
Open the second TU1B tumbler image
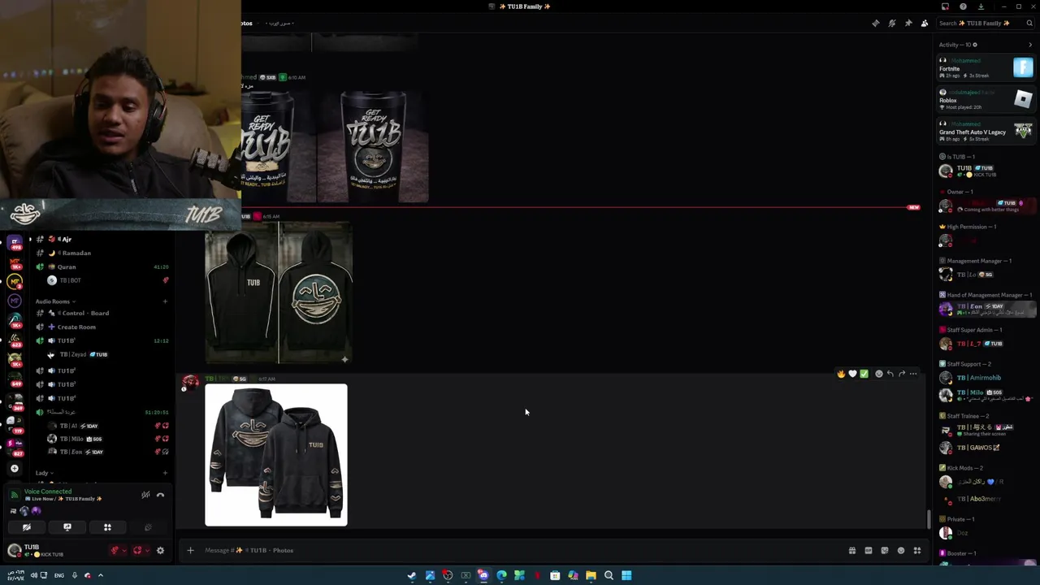[373, 146]
